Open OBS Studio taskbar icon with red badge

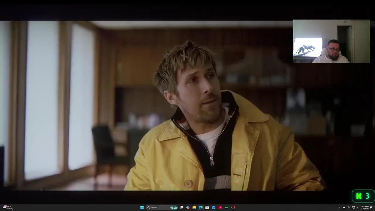[233, 207]
